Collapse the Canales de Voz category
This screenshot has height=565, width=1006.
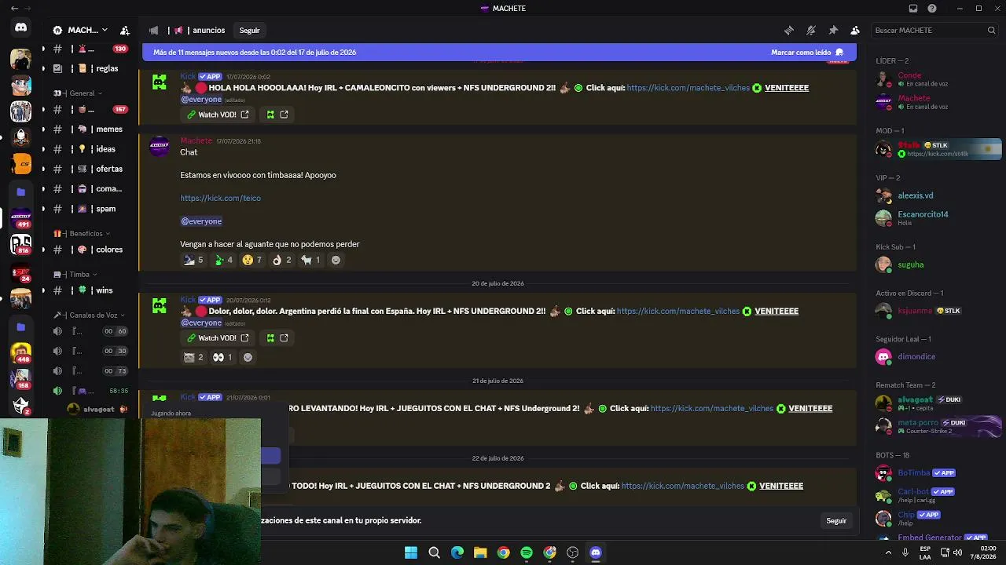coord(90,315)
